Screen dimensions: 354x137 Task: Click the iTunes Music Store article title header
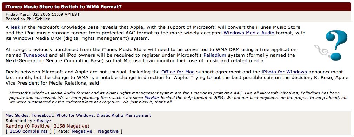64,7
